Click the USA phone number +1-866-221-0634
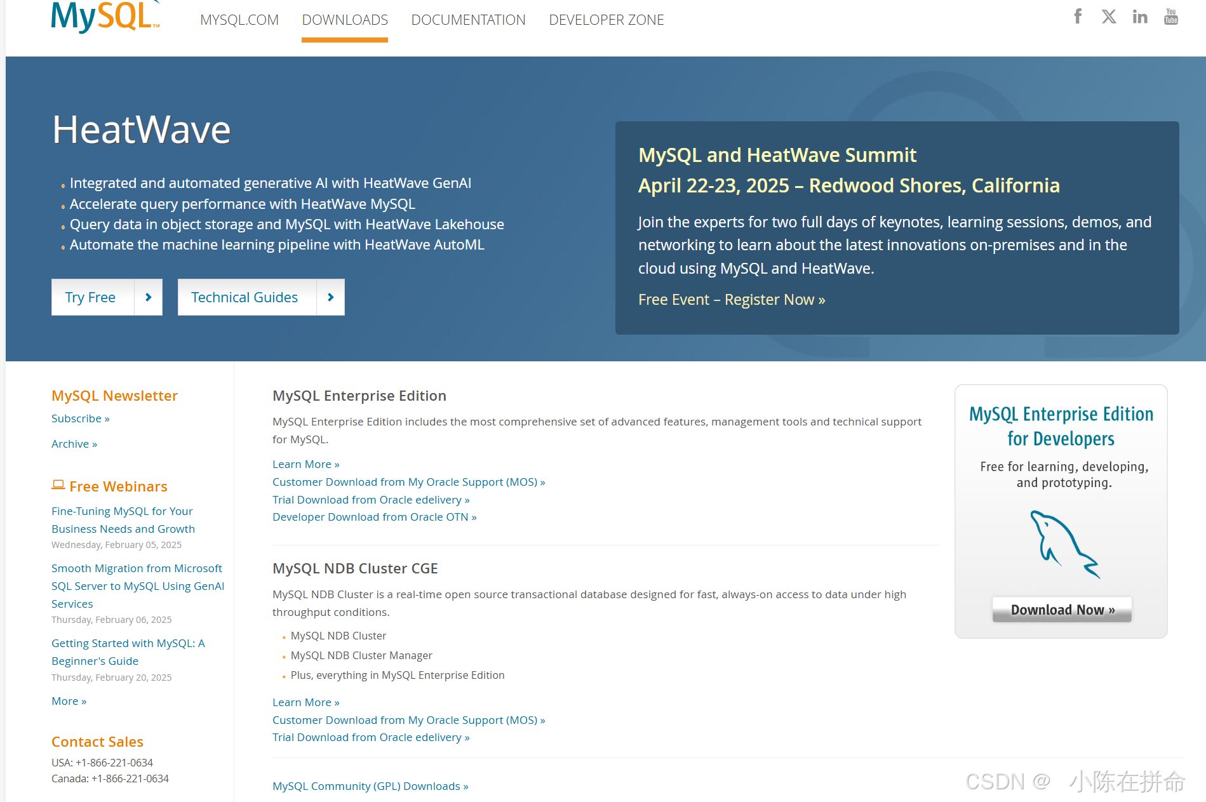 pyautogui.click(x=114, y=763)
